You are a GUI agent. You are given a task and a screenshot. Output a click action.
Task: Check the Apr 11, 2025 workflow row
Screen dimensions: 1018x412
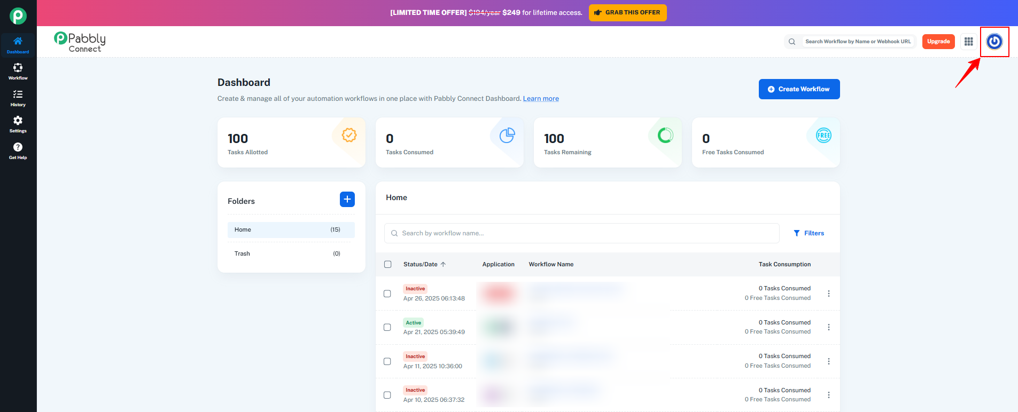pos(387,361)
